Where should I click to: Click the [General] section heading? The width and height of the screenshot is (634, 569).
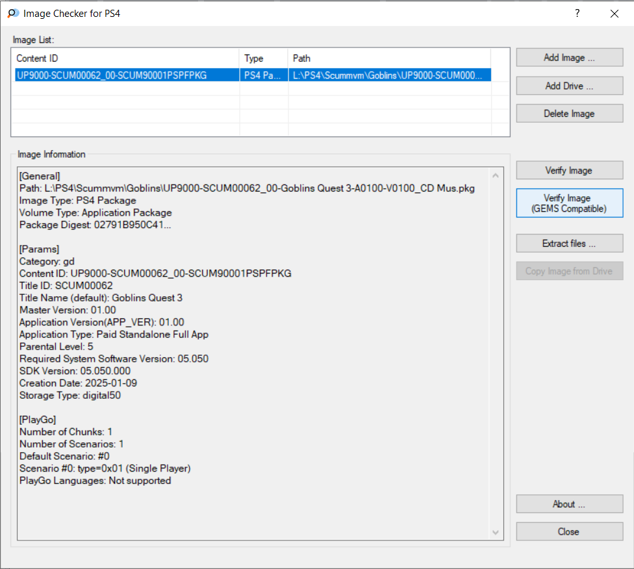click(x=40, y=176)
